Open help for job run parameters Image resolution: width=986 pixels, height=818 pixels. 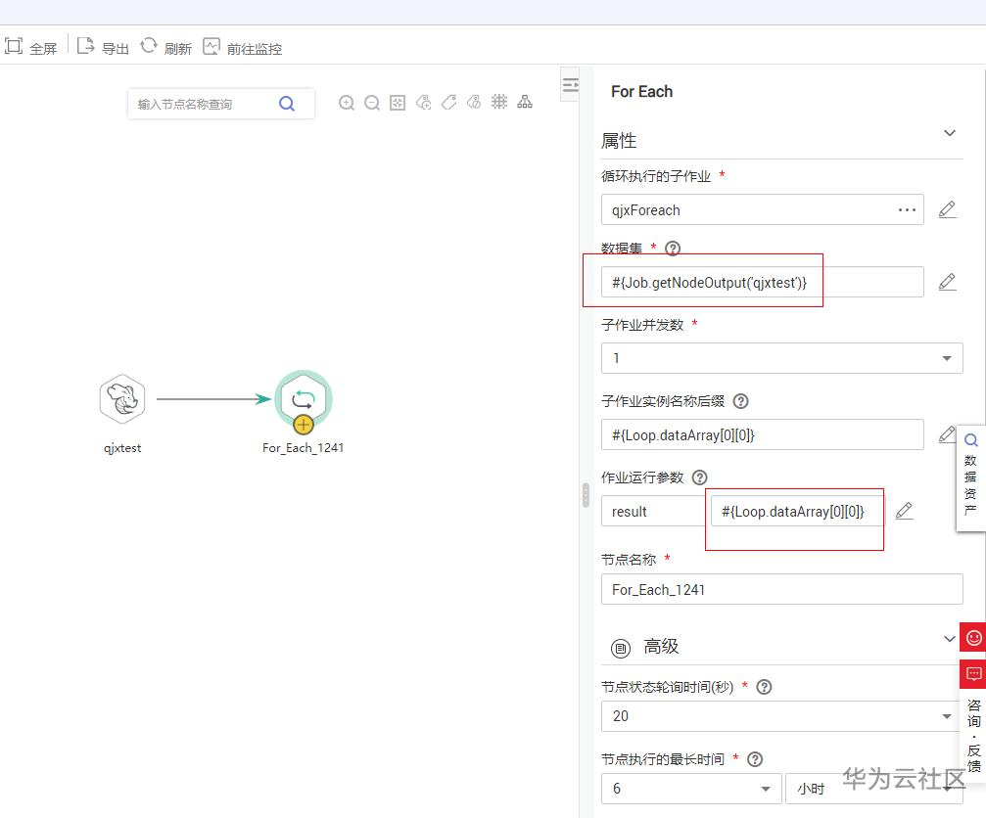(x=699, y=477)
